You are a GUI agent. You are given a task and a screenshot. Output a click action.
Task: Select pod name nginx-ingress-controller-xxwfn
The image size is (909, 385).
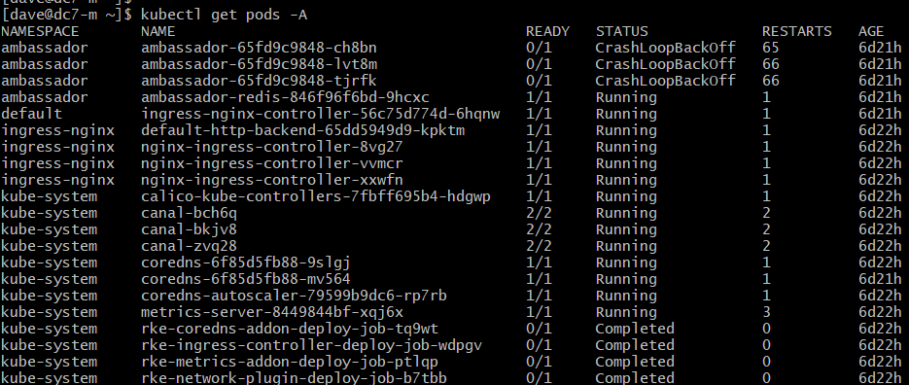point(271,180)
